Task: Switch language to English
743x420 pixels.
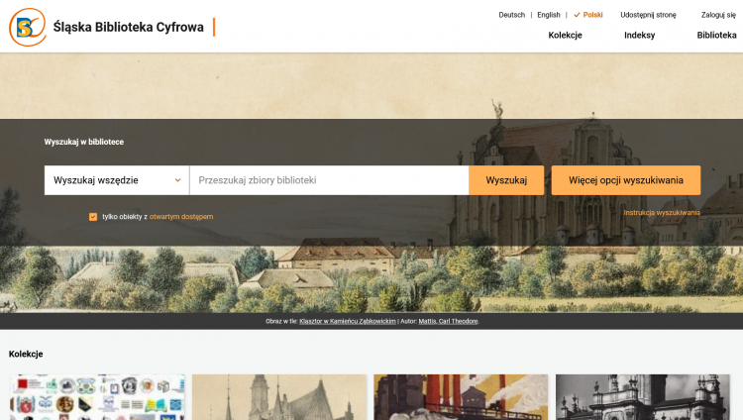Action: pos(549,15)
